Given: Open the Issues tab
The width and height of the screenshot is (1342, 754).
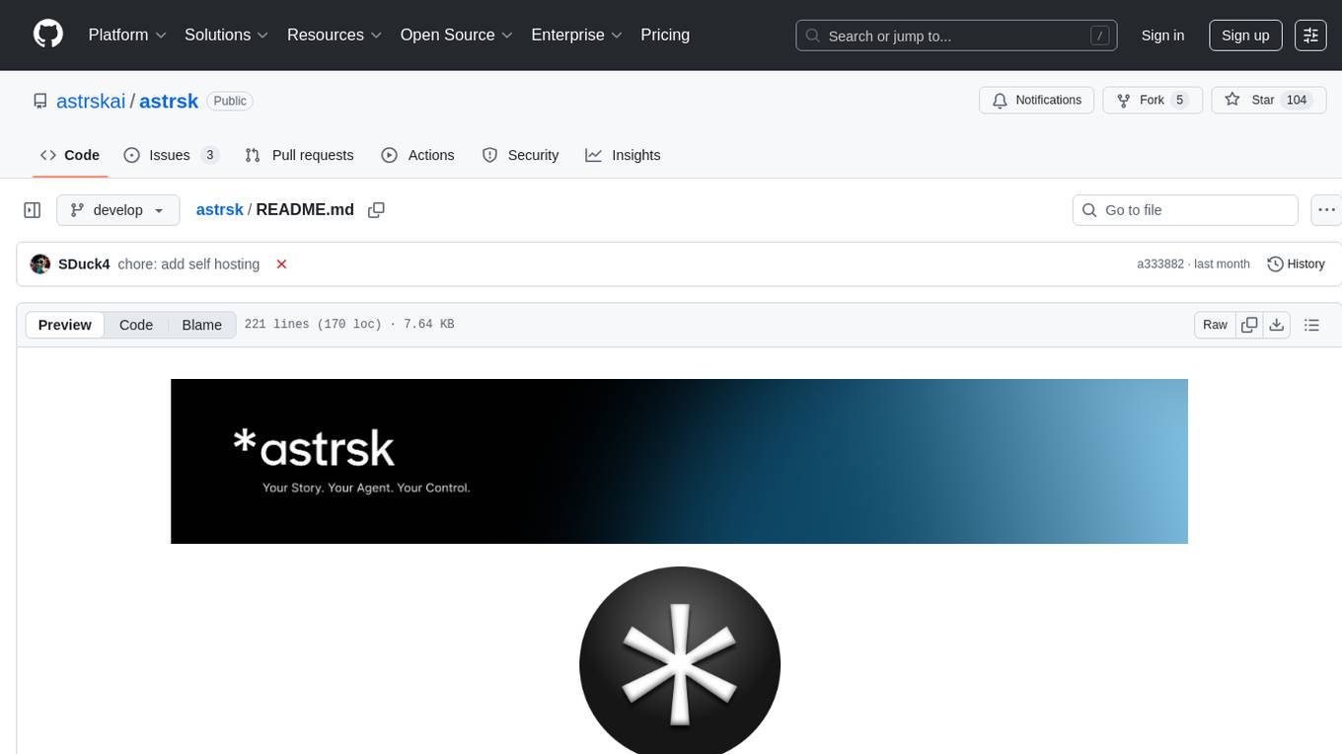Looking at the screenshot, I should pos(171,155).
